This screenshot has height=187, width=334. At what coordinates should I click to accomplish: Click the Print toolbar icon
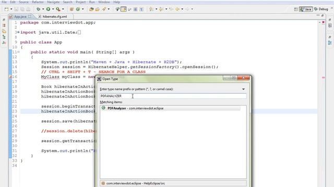pyautogui.click(x=28, y=9)
